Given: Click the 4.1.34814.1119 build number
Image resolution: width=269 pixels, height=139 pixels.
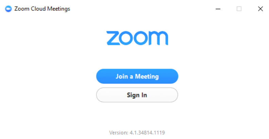Looking at the screenshot, I should coord(147,132).
